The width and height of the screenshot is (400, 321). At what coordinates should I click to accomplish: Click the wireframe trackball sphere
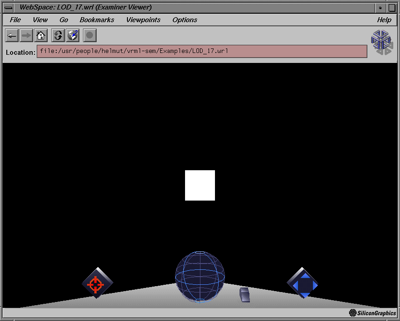(200, 277)
